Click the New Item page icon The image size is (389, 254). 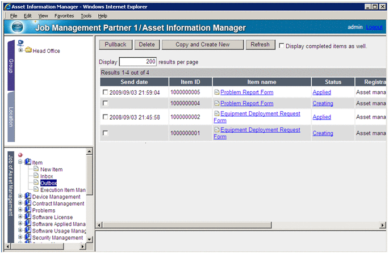[x=36, y=170]
